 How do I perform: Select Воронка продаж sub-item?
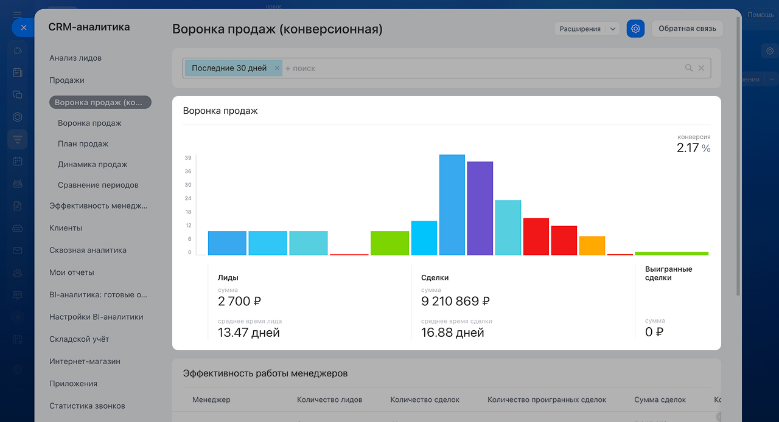tap(89, 123)
